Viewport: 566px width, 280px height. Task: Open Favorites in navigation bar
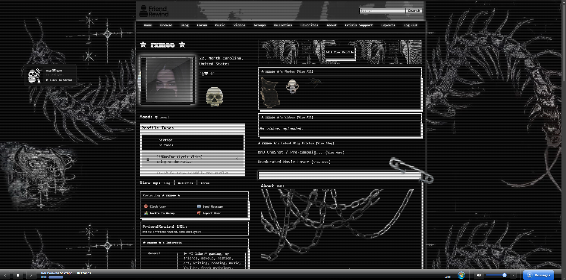click(x=309, y=25)
